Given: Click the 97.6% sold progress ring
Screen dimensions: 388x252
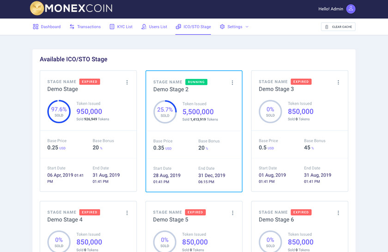Looking at the screenshot, I should (x=59, y=112).
